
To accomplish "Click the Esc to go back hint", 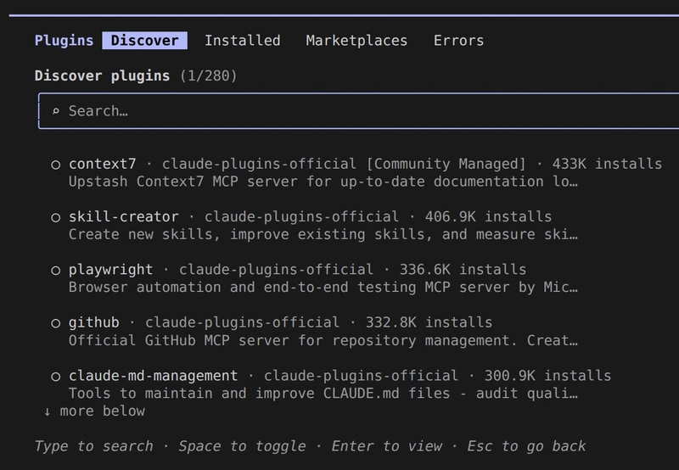I will (x=526, y=446).
